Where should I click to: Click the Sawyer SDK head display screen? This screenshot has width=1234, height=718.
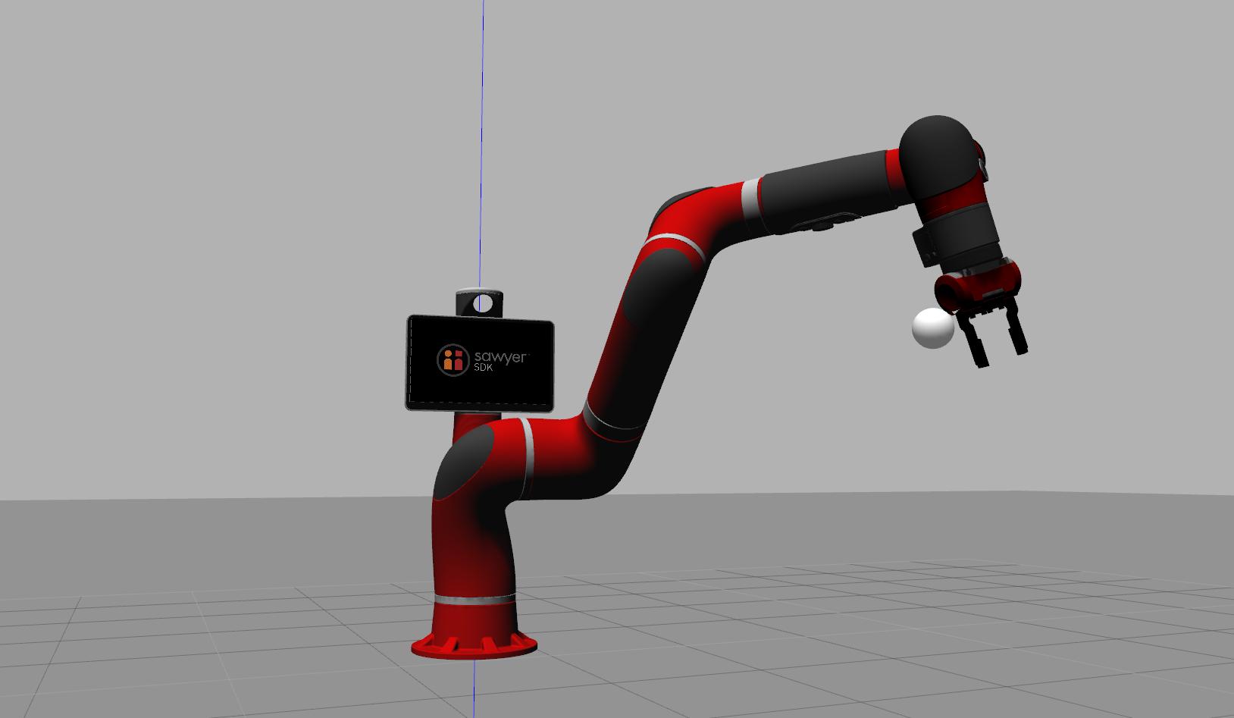[481, 364]
